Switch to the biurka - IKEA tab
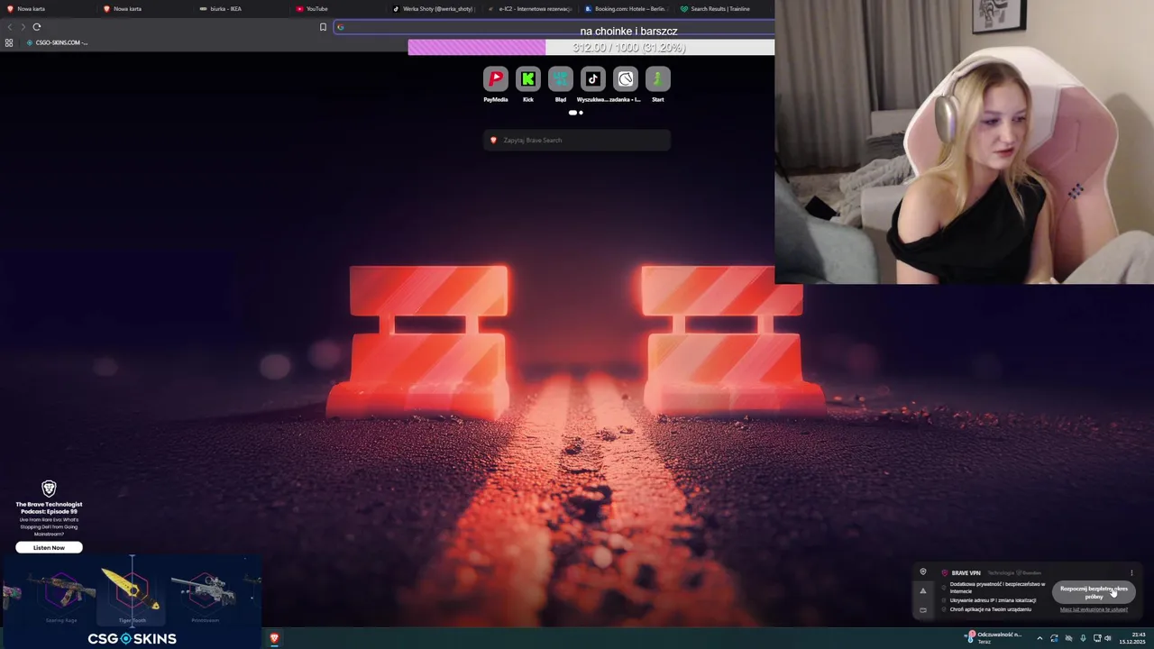This screenshot has height=649, width=1154. [x=242, y=9]
